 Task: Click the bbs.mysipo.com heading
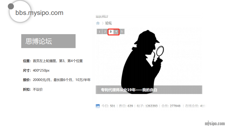[39, 13]
